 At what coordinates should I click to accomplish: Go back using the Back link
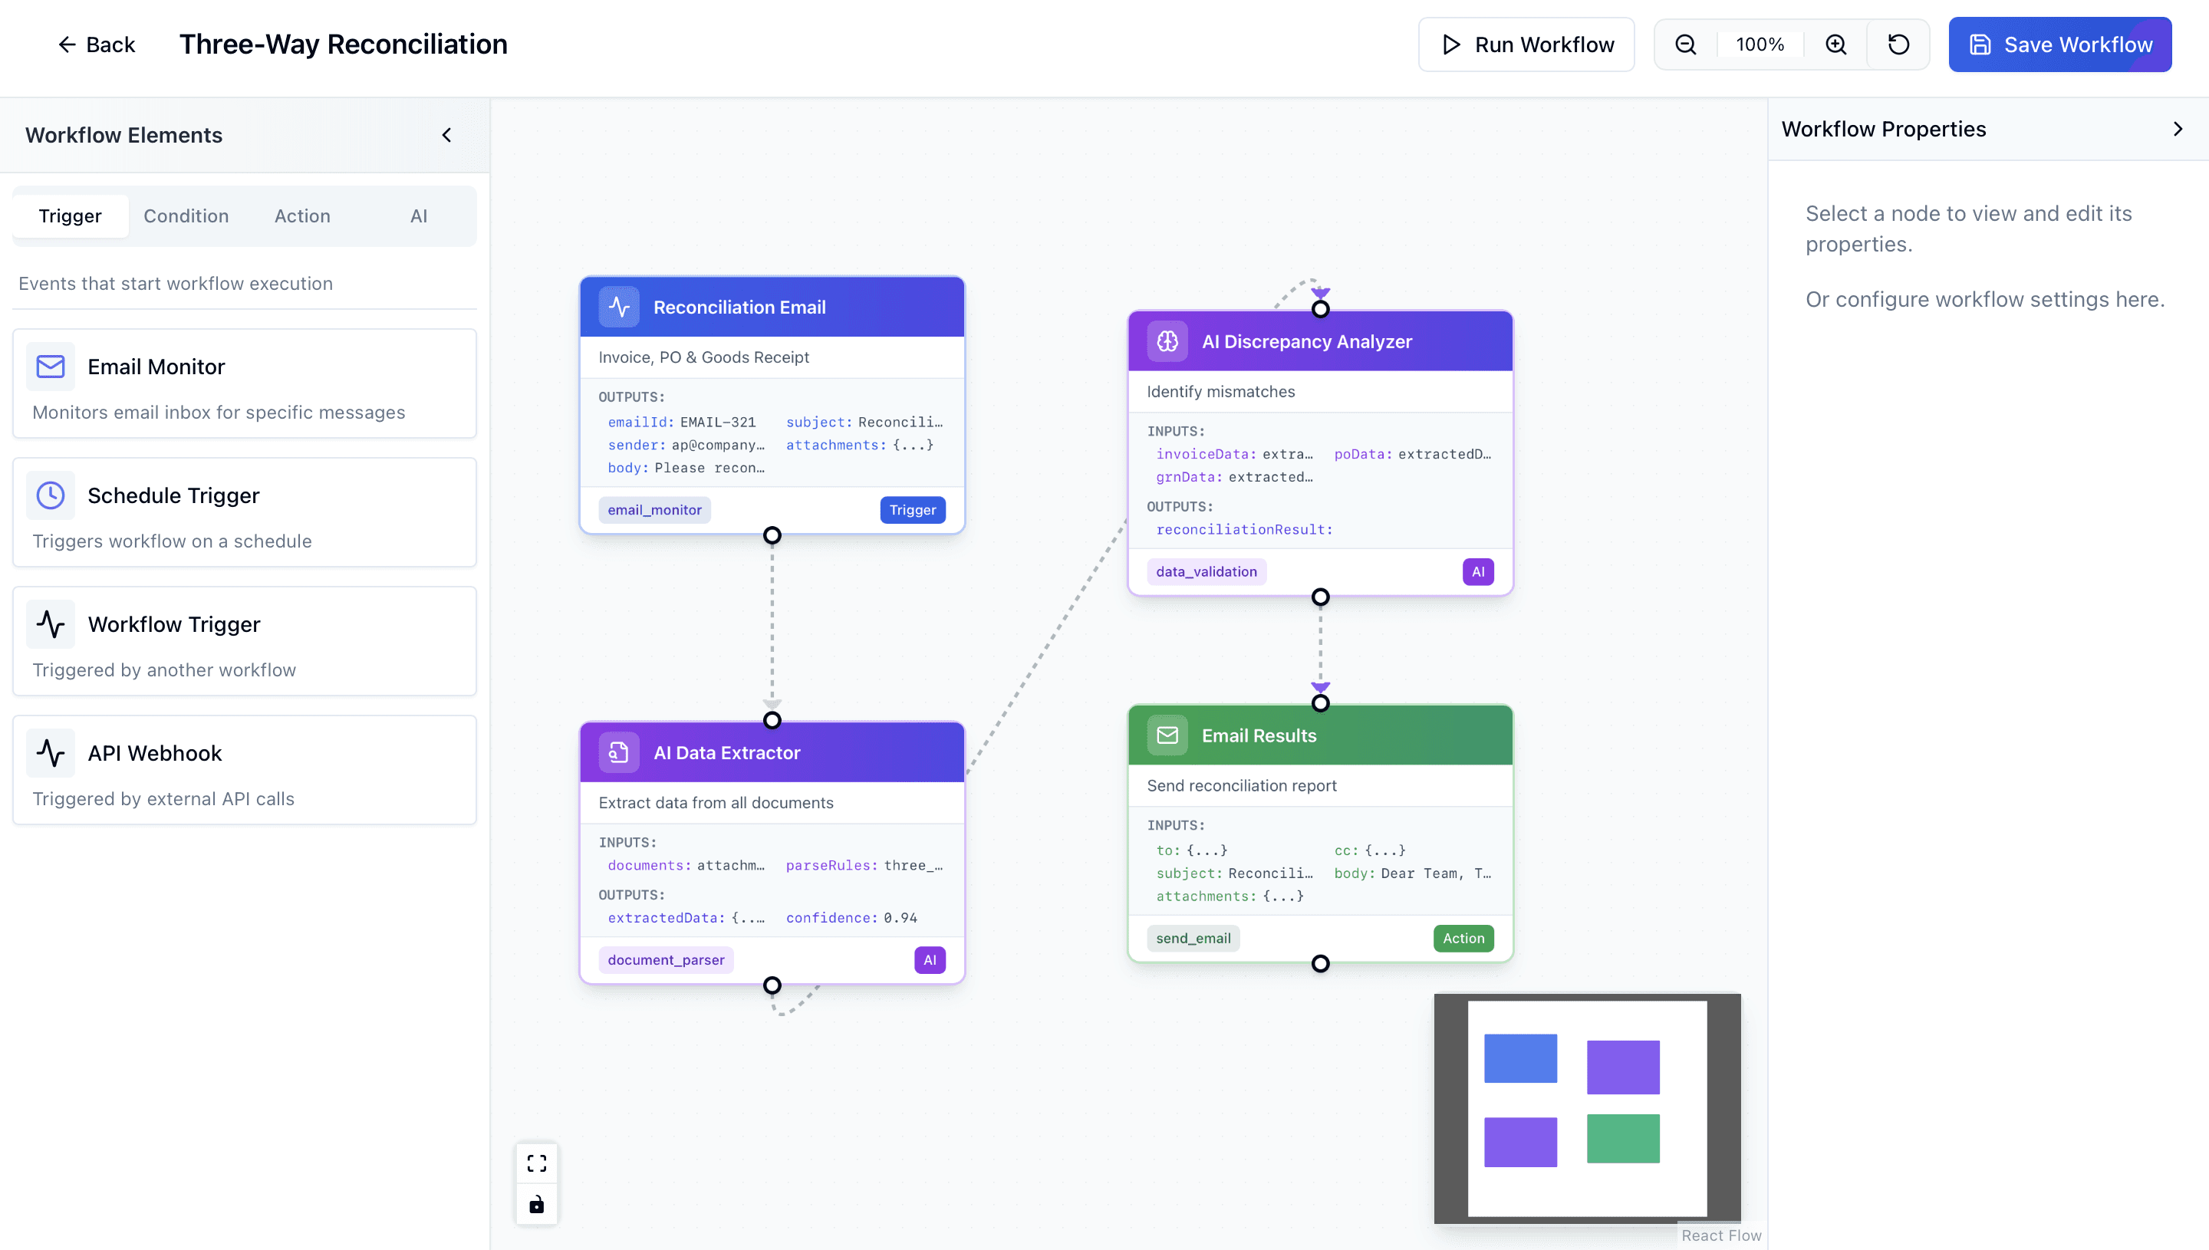(x=95, y=44)
